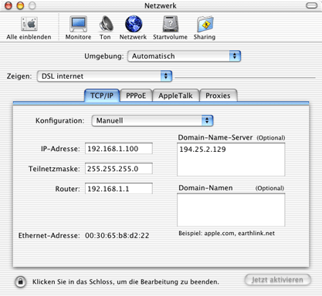The height and width of the screenshot is (296, 322).
Task: Expand the Zeigen dropdown showing DSL internet
Action: click(104, 76)
